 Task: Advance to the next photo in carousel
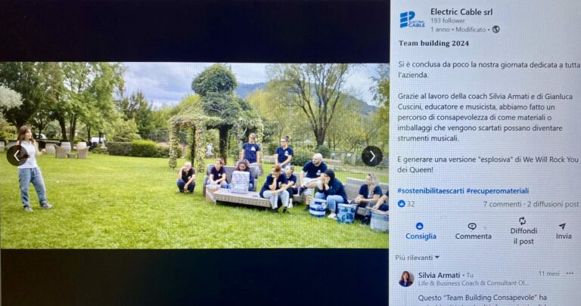(x=372, y=156)
